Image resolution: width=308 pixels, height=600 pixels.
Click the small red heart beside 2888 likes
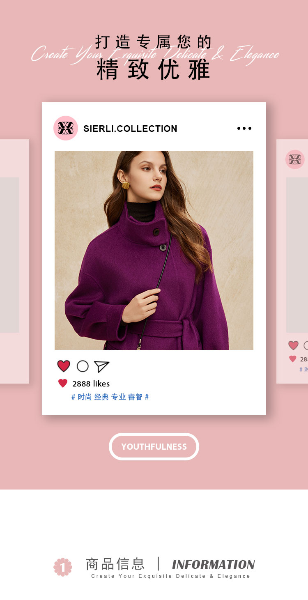[63, 384]
